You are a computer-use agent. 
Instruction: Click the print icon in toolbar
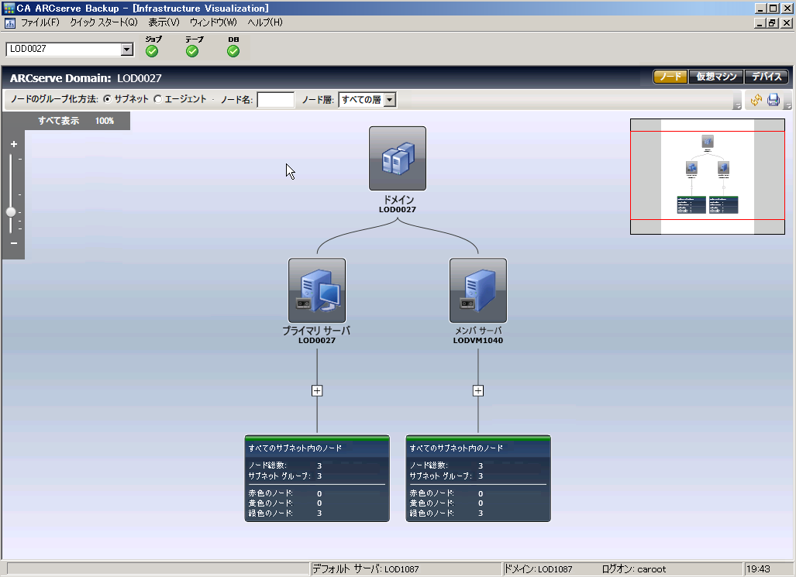click(x=773, y=100)
